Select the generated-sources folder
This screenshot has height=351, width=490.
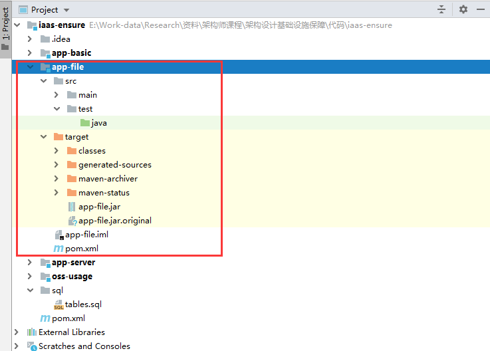(x=114, y=165)
